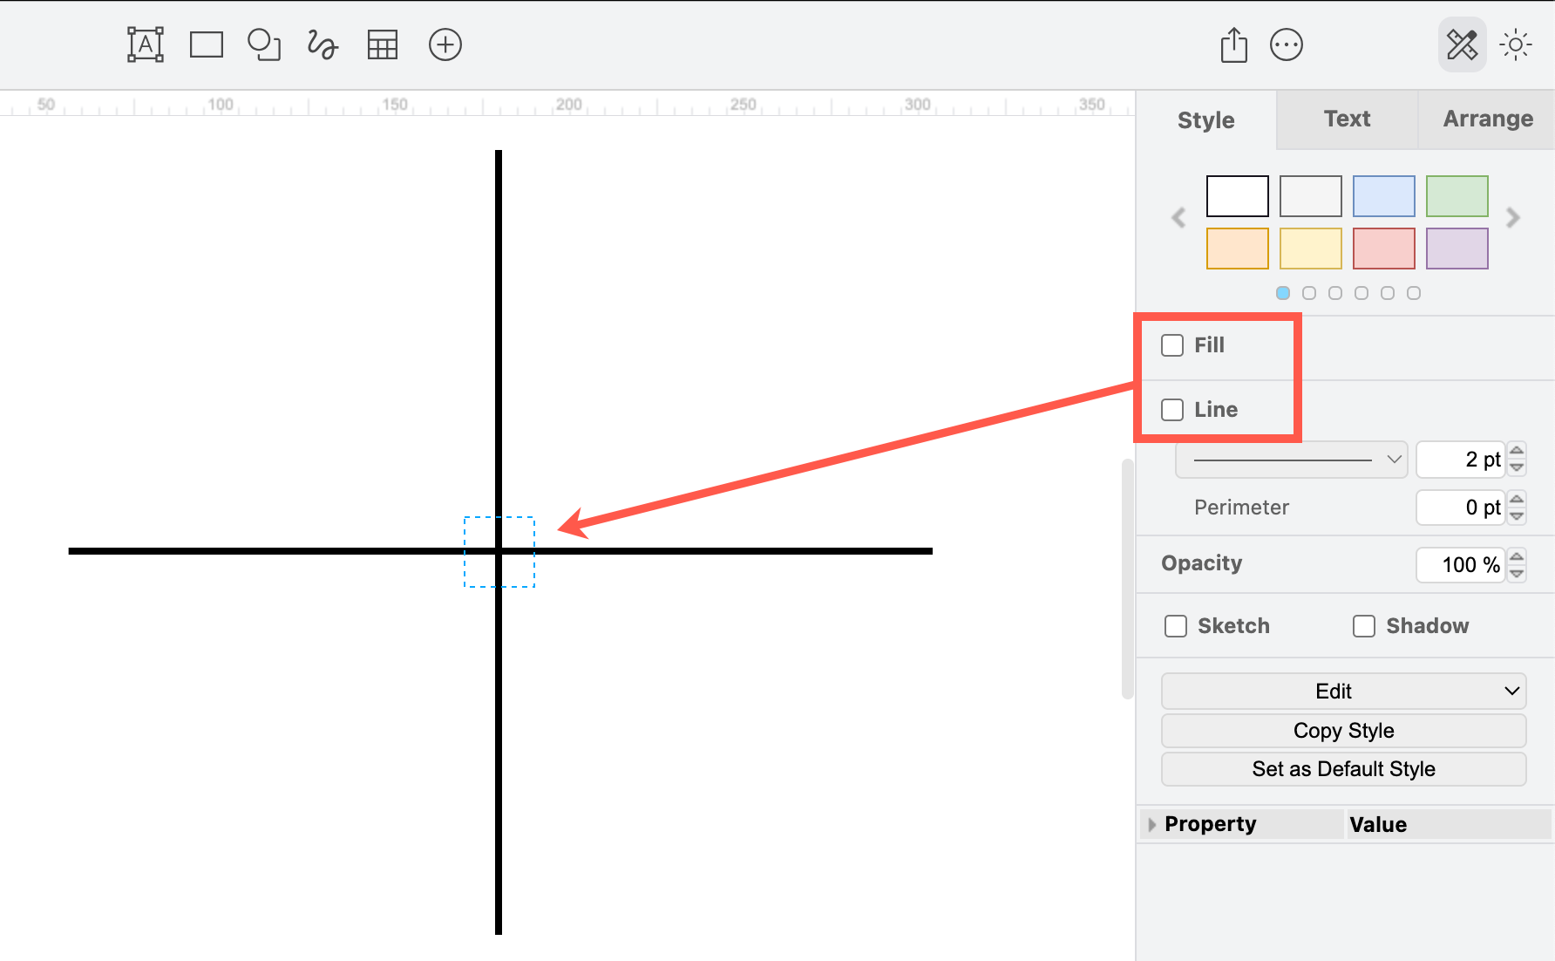Enable the Sketch checkbox
This screenshot has height=961, width=1555.
(x=1176, y=625)
